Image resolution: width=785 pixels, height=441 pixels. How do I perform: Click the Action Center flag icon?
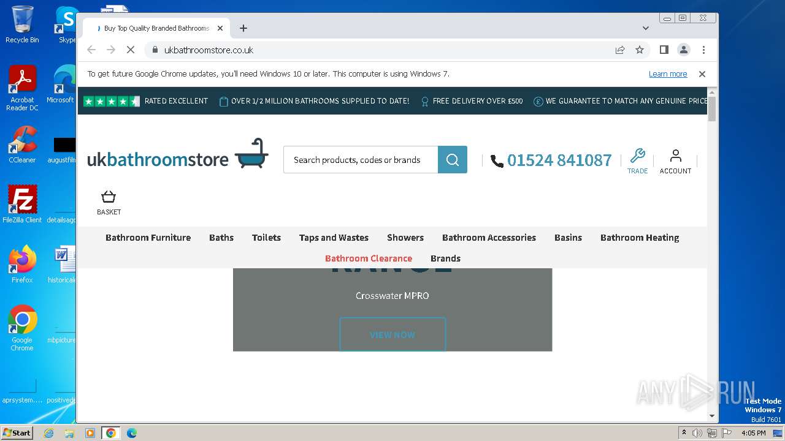click(727, 433)
